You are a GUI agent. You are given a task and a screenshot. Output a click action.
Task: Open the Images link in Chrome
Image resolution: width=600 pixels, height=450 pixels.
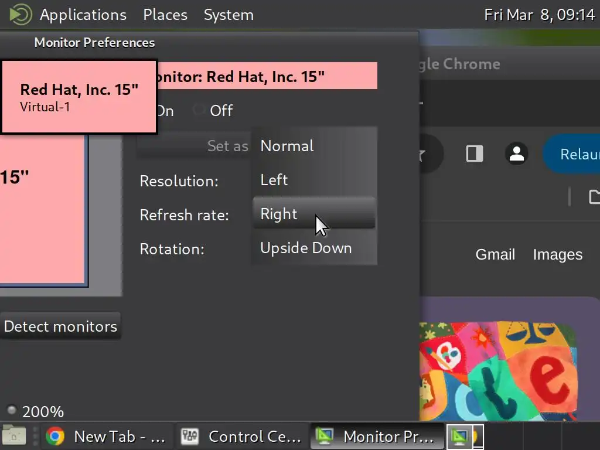[558, 254]
